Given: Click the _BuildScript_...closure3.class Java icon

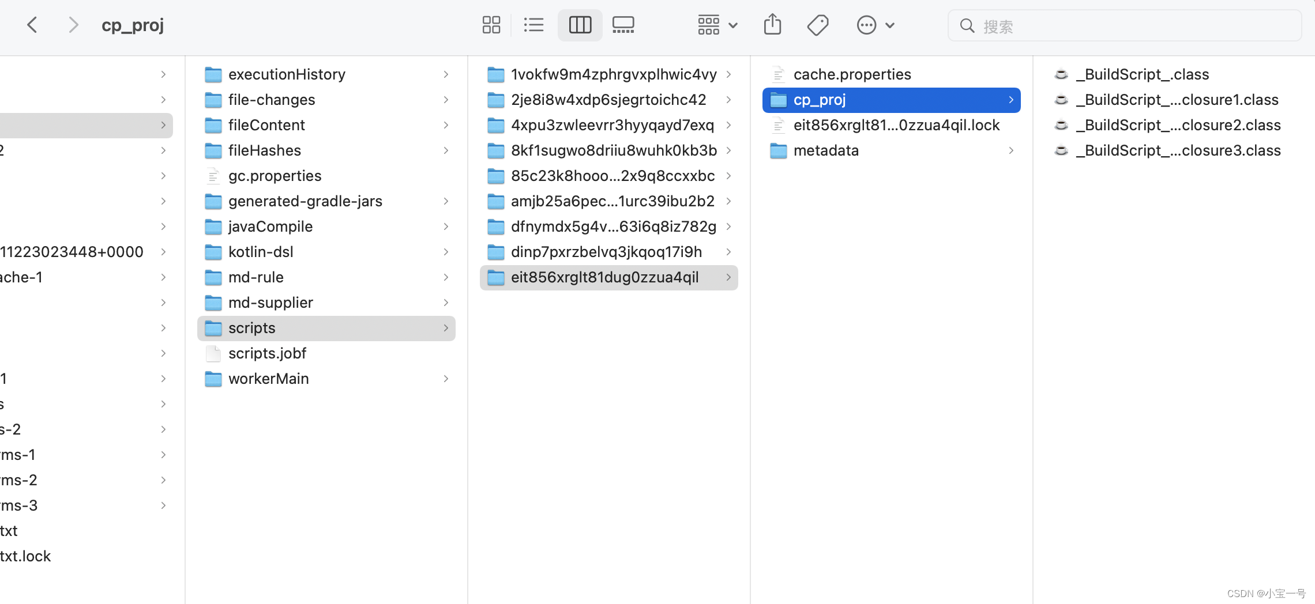Looking at the screenshot, I should pos(1061,150).
